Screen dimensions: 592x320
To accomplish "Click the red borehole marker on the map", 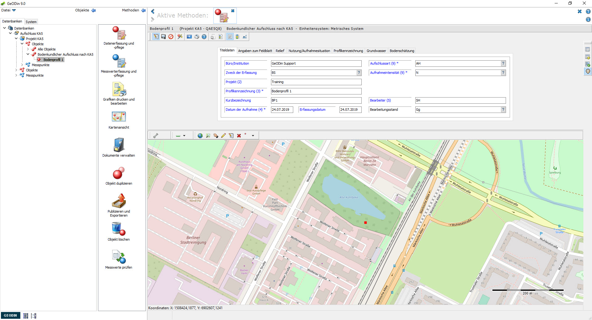I will click(x=365, y=222).
